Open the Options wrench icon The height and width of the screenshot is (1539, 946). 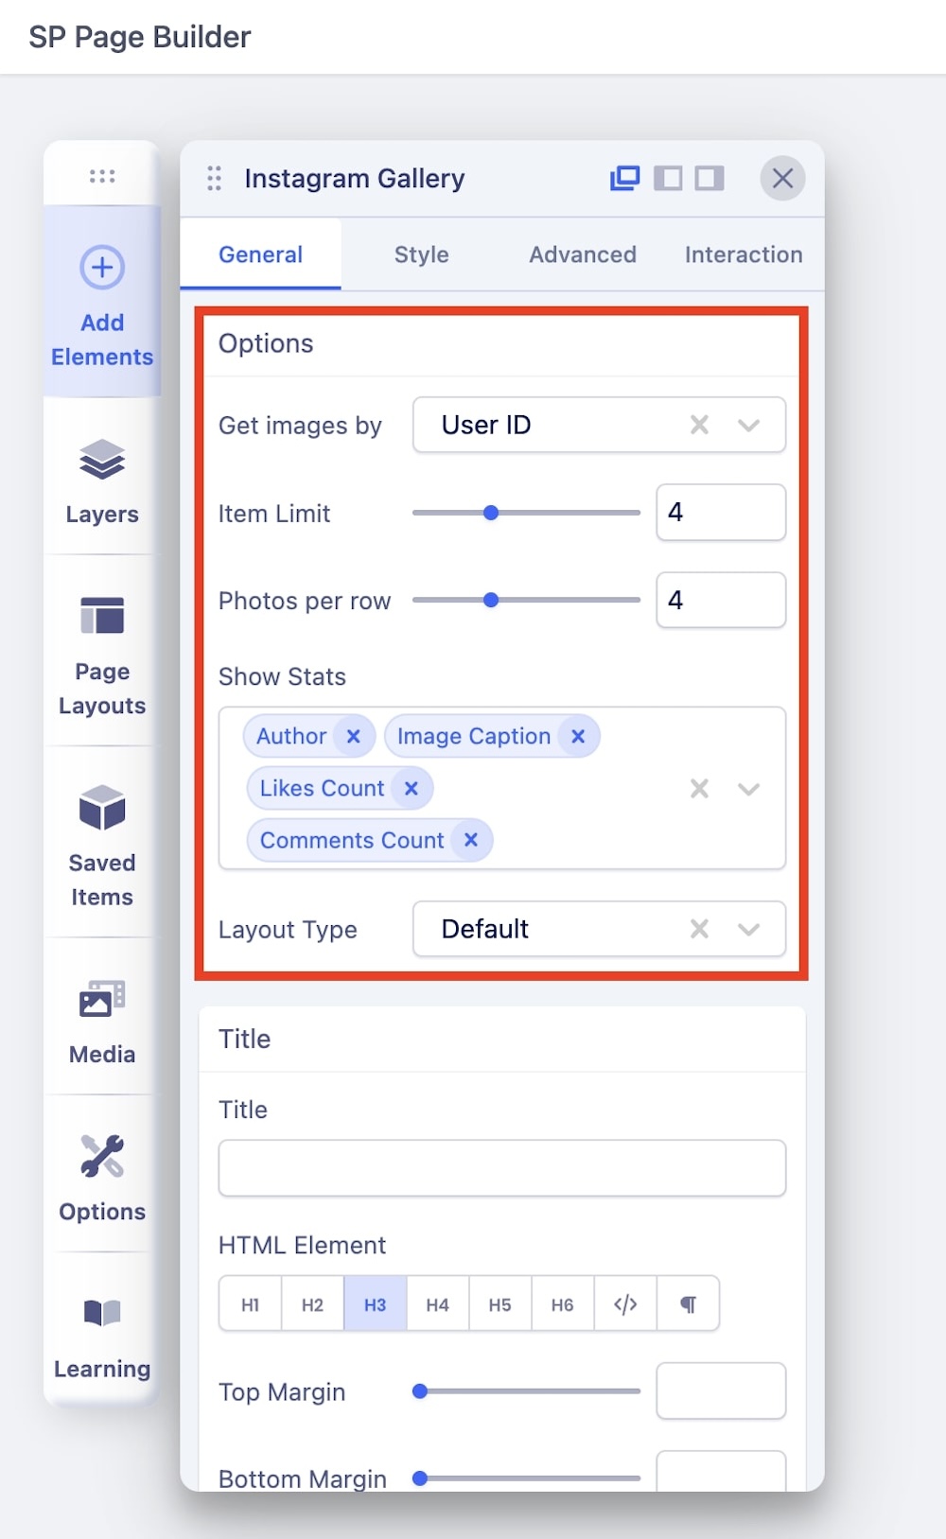pyautogui.click(x=102, y=1156)
